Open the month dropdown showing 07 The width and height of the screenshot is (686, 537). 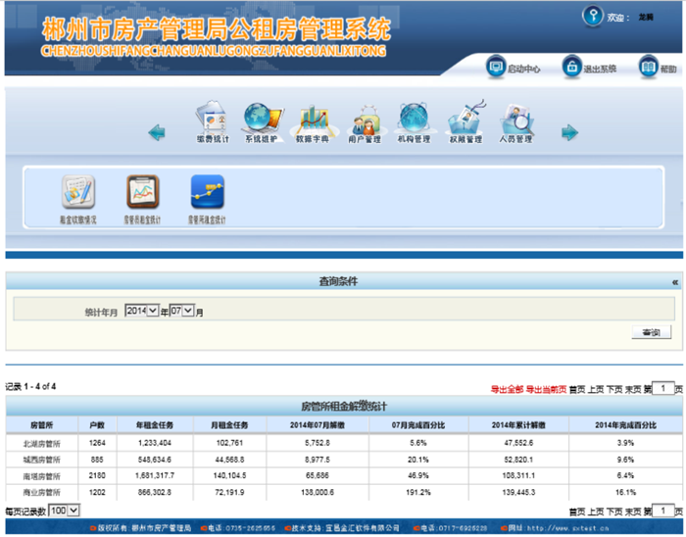(x=182, y=311)
